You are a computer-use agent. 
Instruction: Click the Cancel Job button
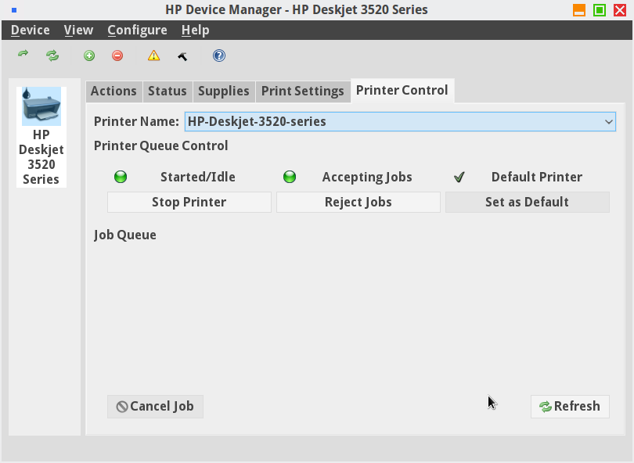coord(155,406)
